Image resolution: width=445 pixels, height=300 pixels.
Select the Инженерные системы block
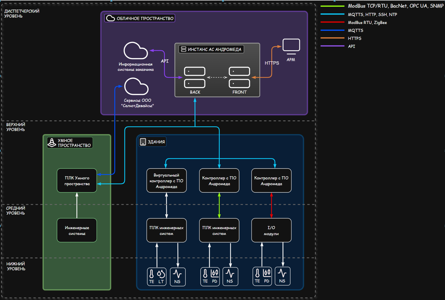pyautogui.click(x=77, y=230)
